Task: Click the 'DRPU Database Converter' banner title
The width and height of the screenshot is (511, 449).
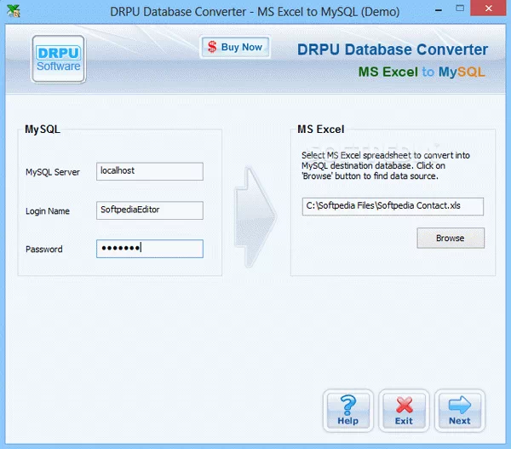Action: point(393,49)
